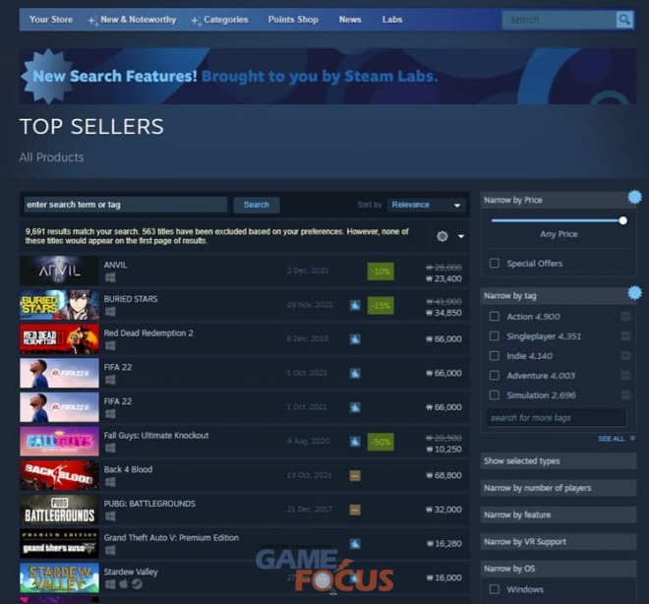
Task: Click the Any Price slider handle
Action: (622, 220)
